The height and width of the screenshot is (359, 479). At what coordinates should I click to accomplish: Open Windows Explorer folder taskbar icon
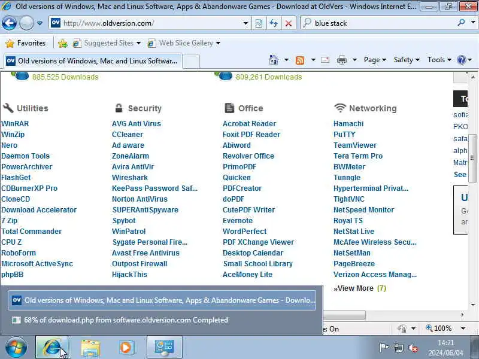(x=90, y=348)
